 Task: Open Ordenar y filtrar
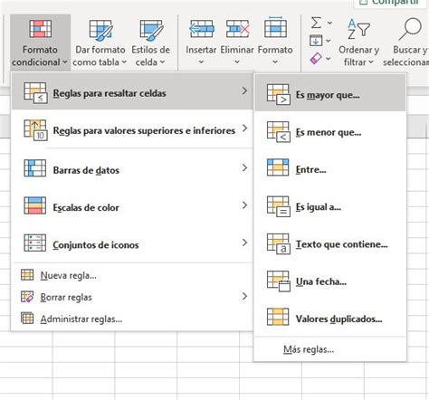coord(358,43)
